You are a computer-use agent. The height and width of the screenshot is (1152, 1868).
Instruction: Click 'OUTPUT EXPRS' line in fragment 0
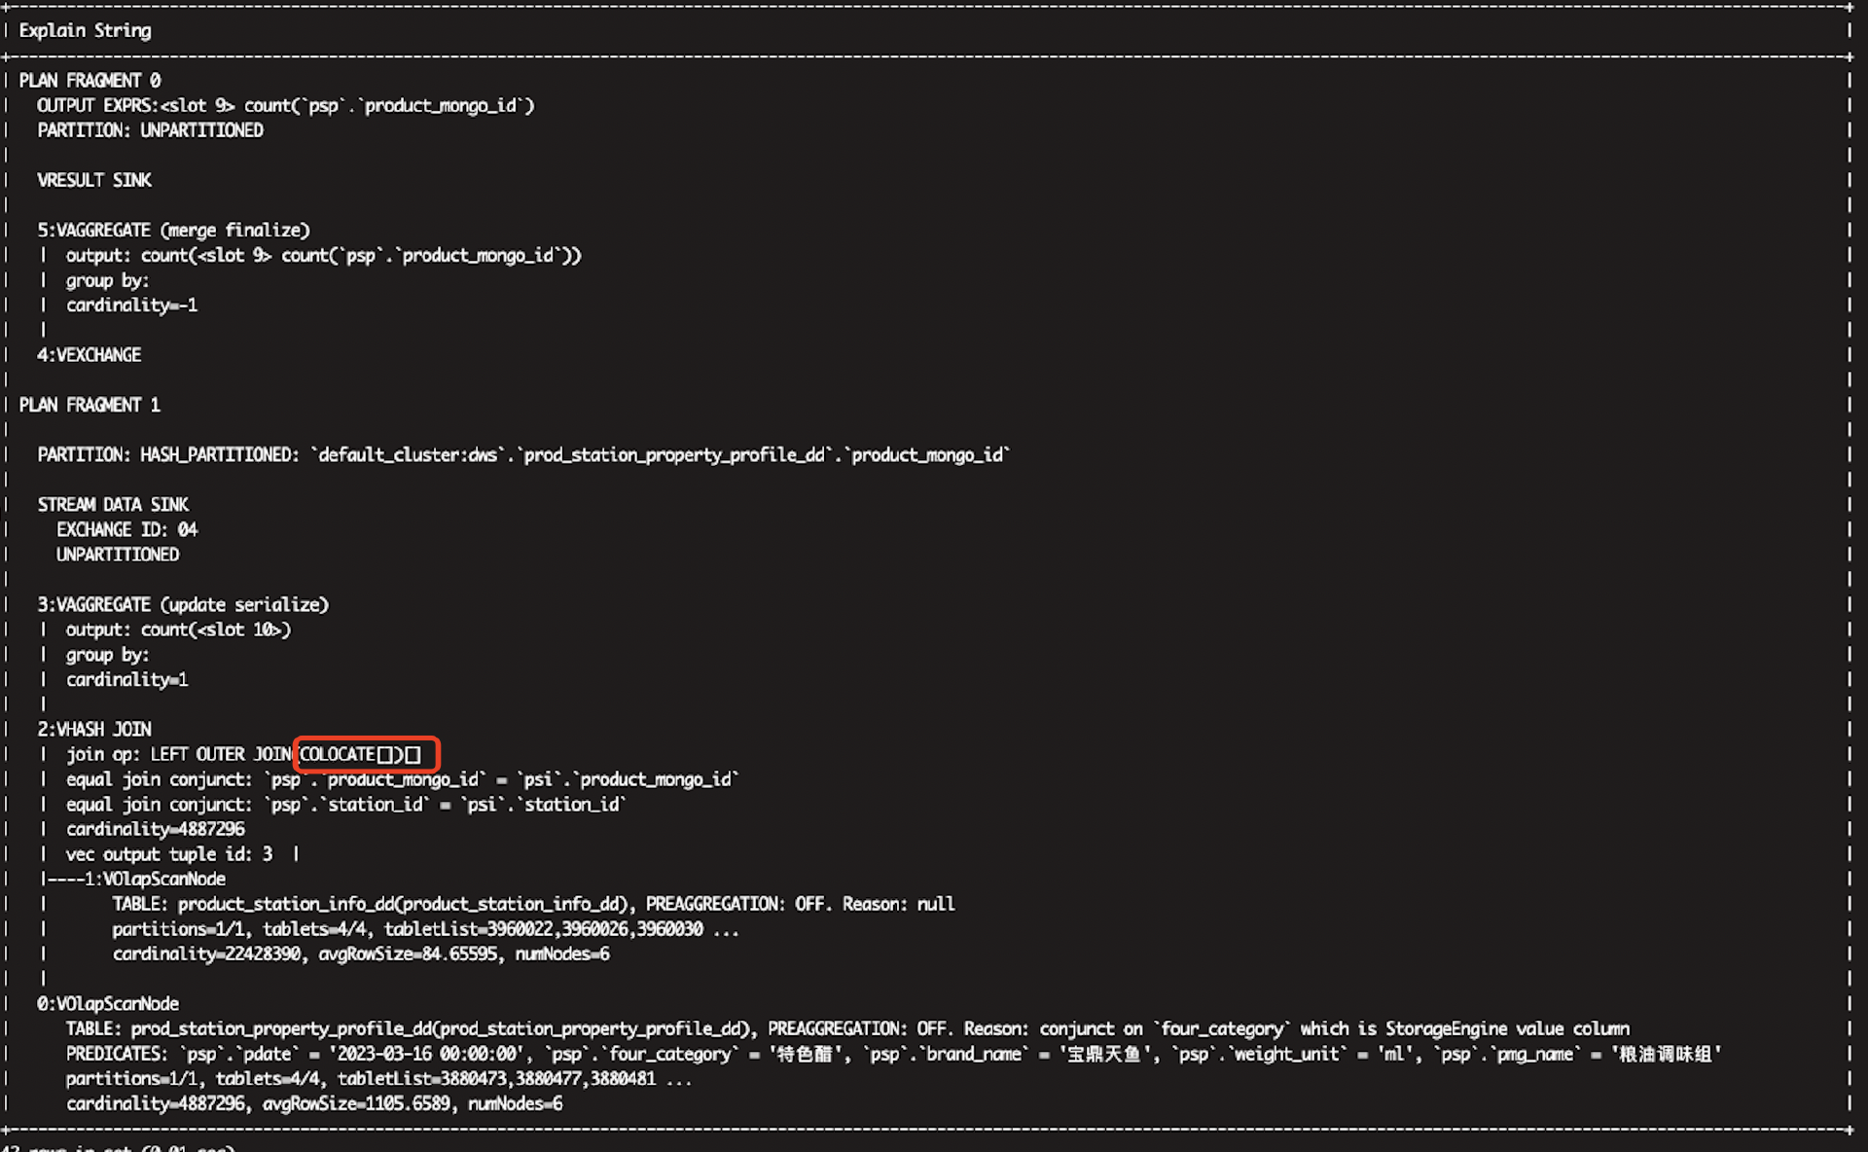tap(286, 105)
